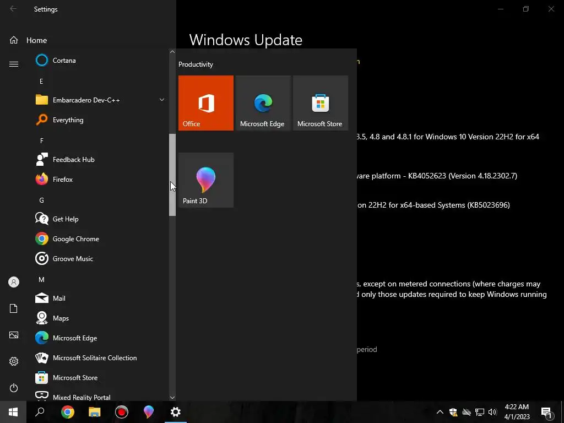Click the Paint 3D tile
Screen dimensions: 564x423
tap(206, 180)
